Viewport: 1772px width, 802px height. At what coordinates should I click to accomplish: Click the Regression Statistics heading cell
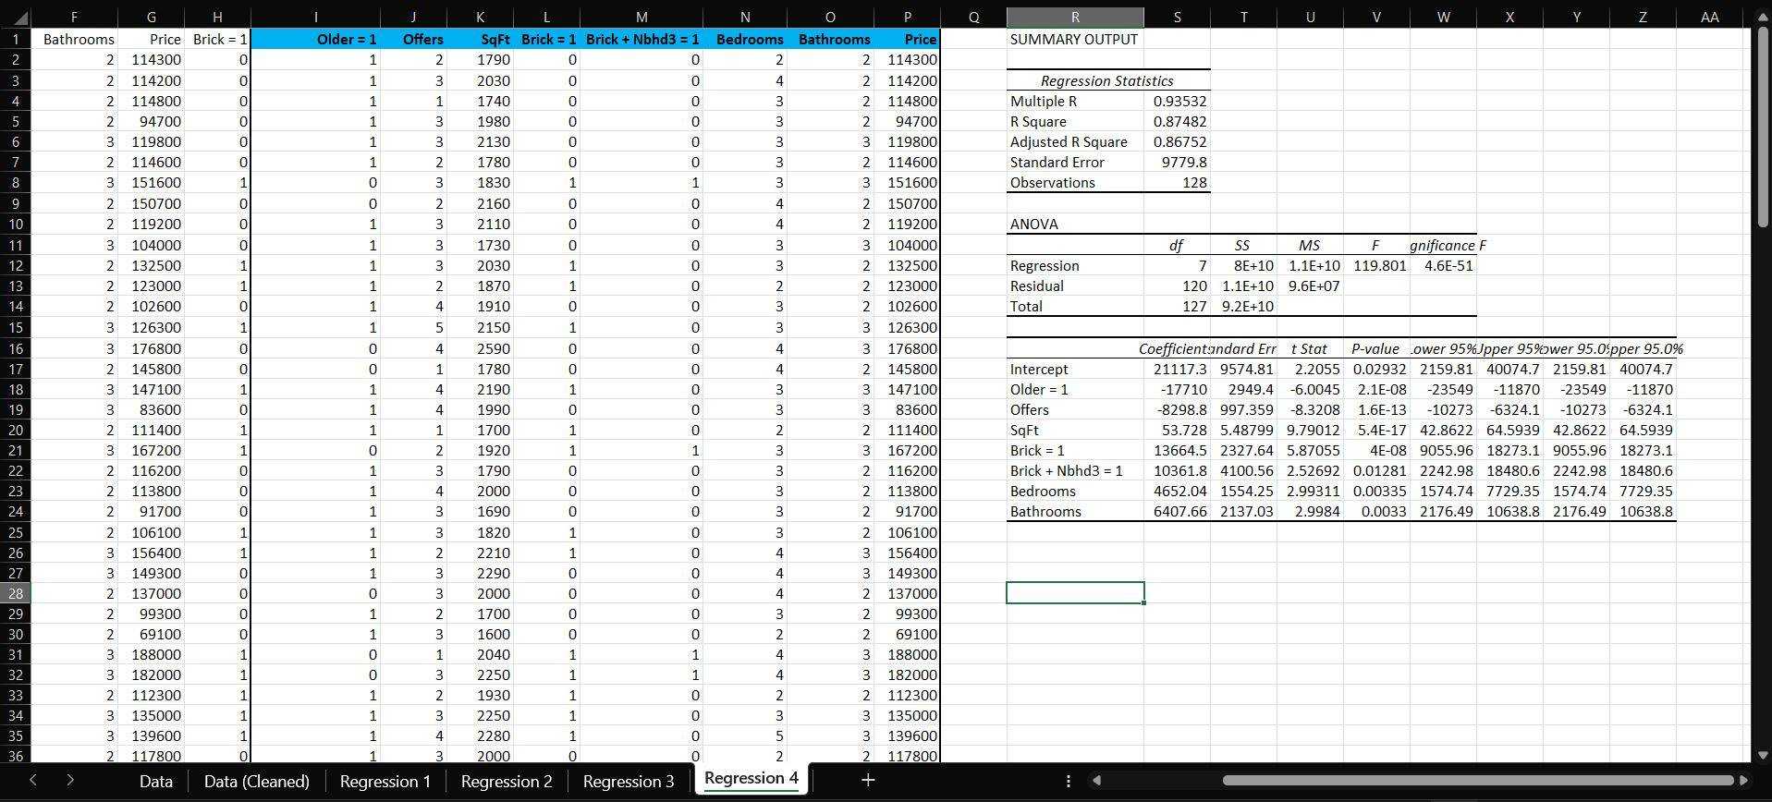pos(1107,80)
